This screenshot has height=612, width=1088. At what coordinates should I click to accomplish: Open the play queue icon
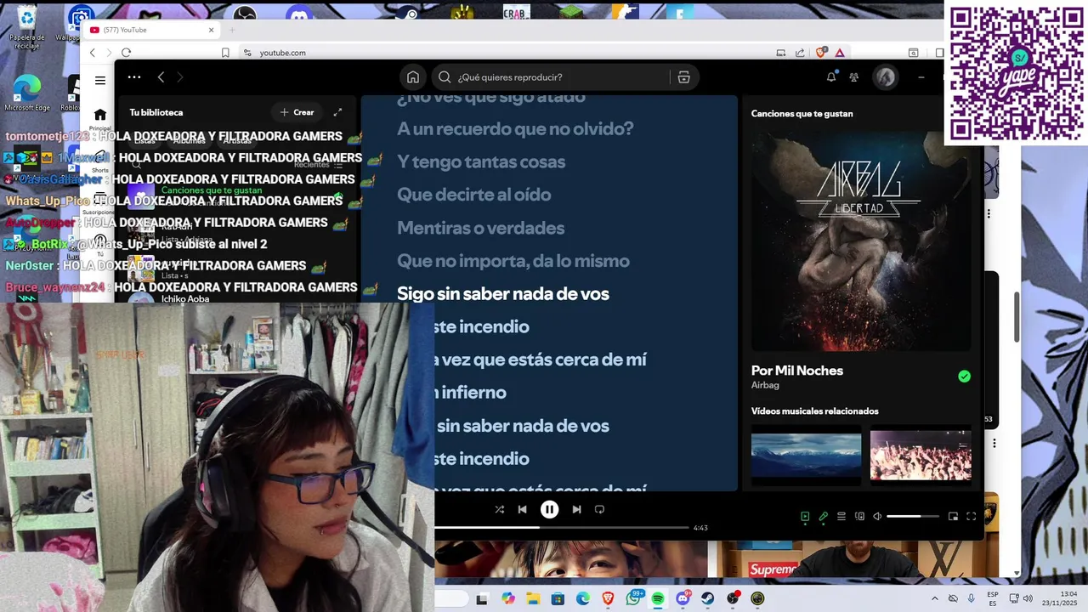(841, 516)
